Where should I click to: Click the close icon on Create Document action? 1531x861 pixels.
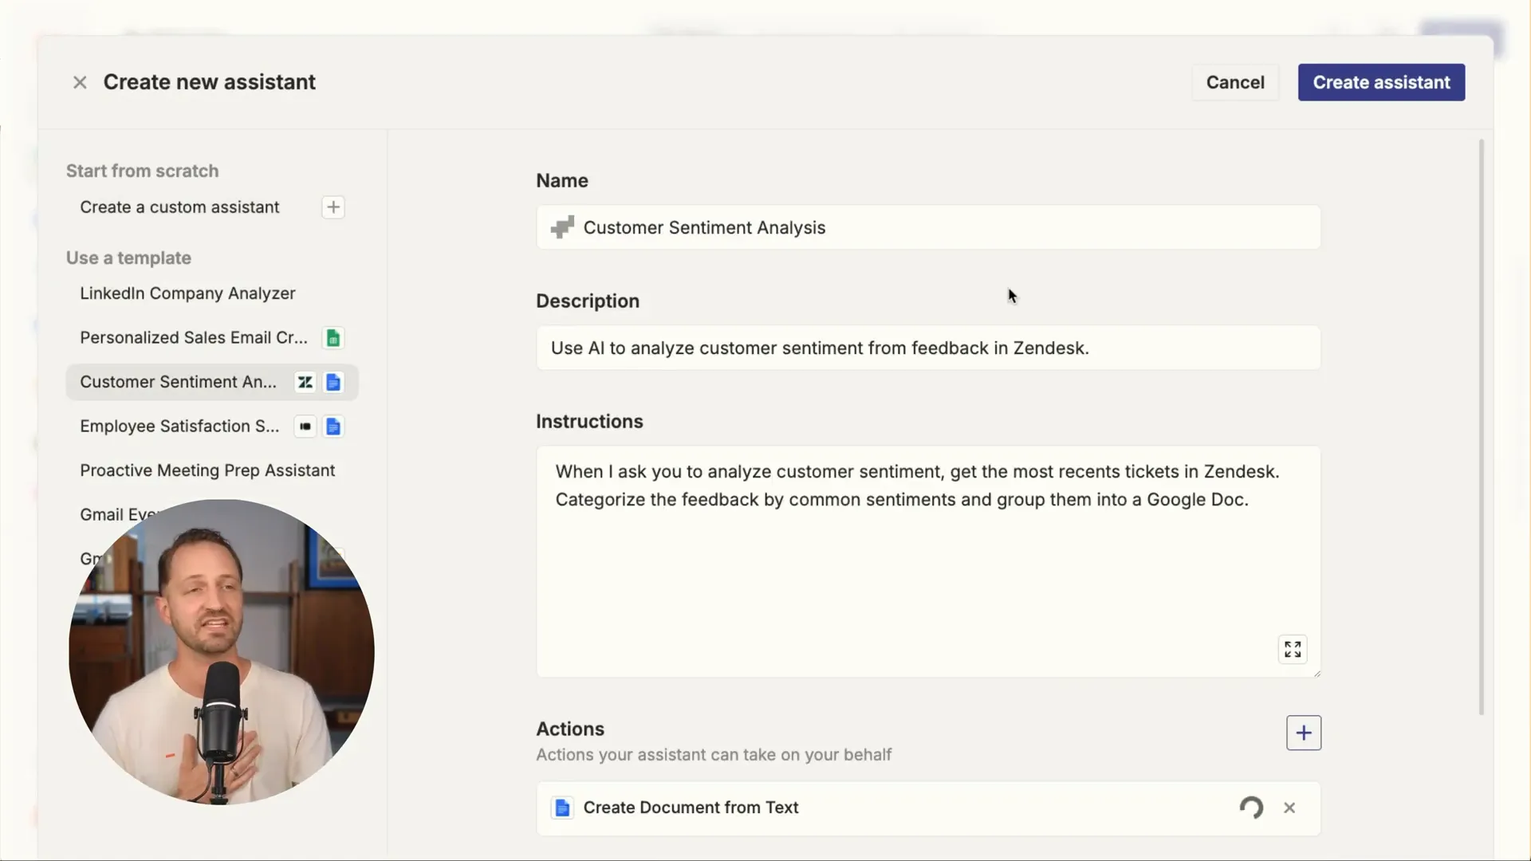[1289, 808]
